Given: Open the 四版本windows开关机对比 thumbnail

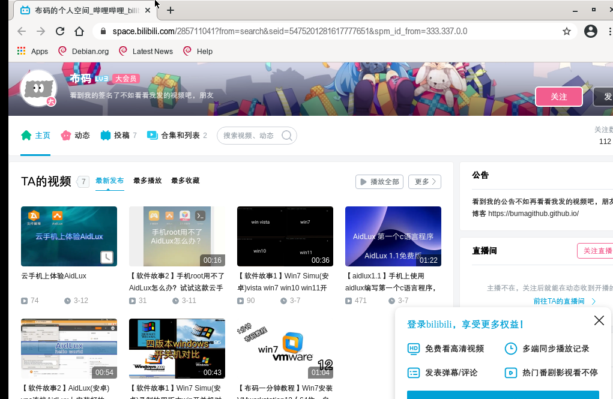Looking at the screenshot, I should 177,349.
